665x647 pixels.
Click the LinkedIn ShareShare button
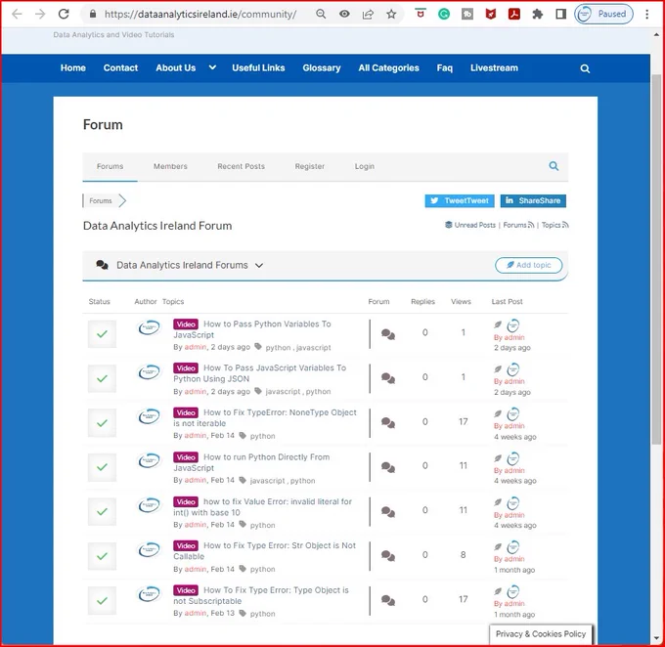pos(533,200)
